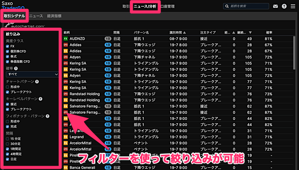Show help for キーレベルパターン section

[40, 99]
